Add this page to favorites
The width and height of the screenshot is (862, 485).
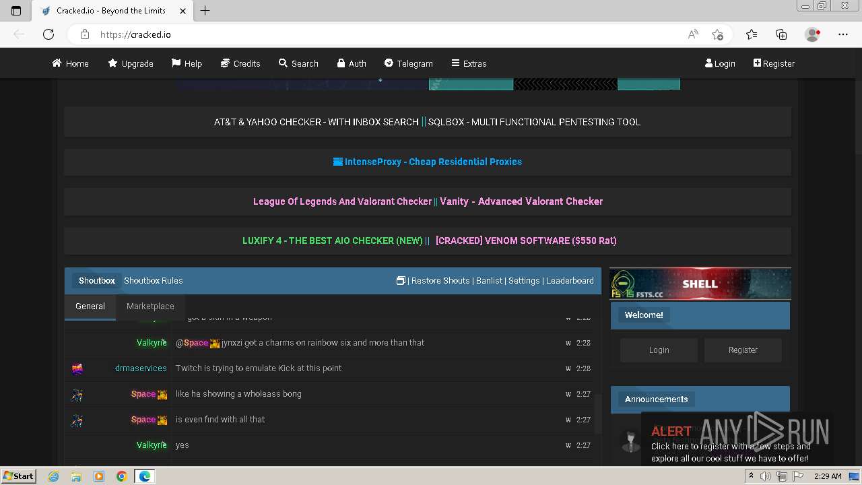click(x=717, y=34)
